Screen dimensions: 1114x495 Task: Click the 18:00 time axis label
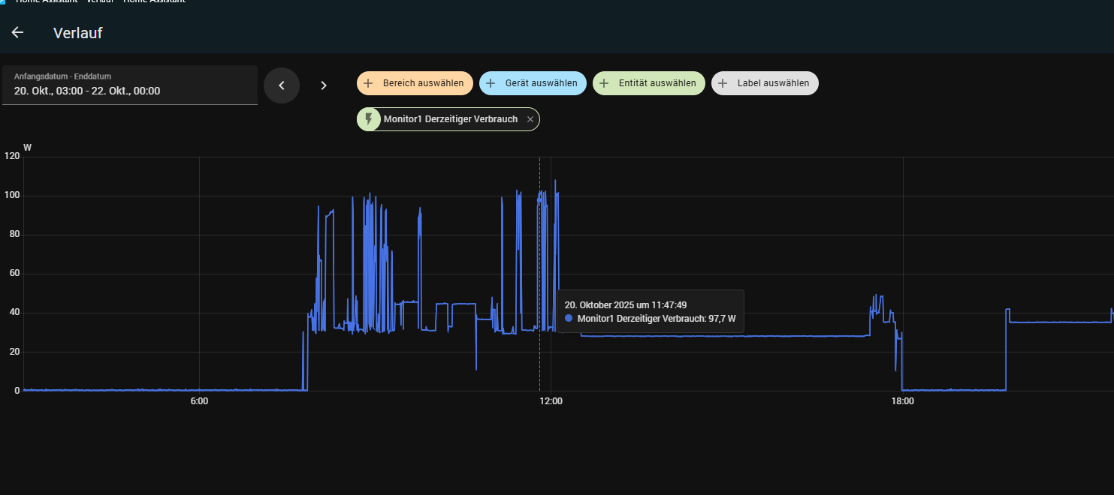[902, 401]
